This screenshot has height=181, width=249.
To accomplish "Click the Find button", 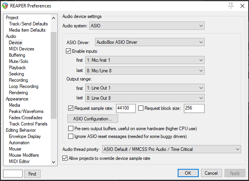I will pos(32,174).
